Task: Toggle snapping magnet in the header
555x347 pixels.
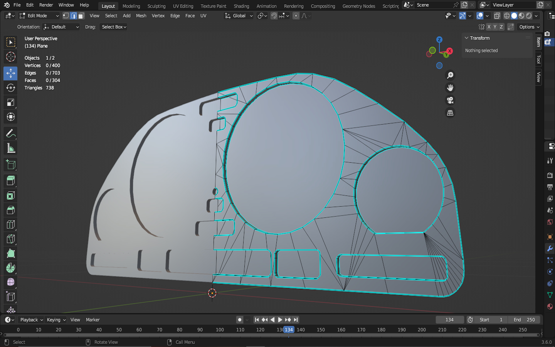Action: pos(274,16)
